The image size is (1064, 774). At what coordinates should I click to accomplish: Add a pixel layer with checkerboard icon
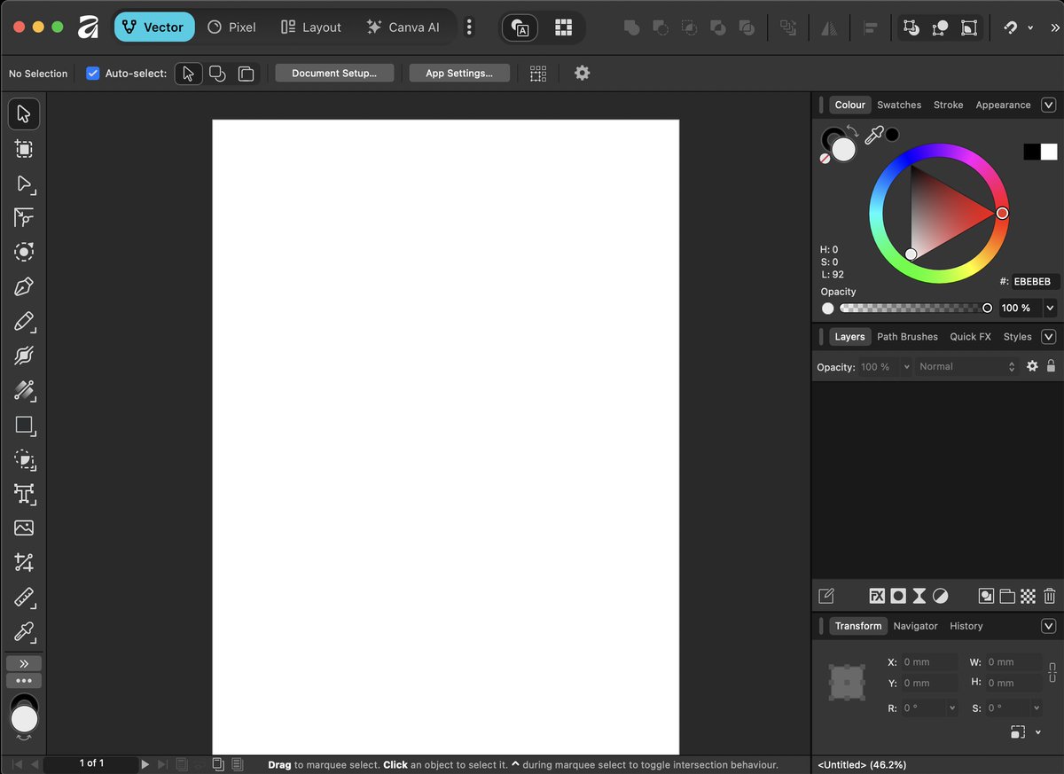[1029, 596]
